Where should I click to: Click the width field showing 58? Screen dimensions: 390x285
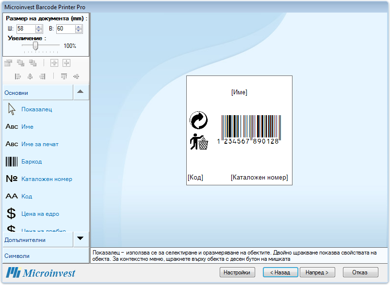coord(26,29)
